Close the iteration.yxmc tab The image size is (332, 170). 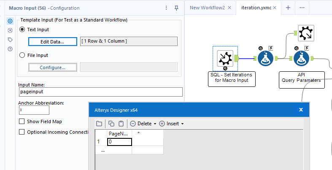click(275, 8)
